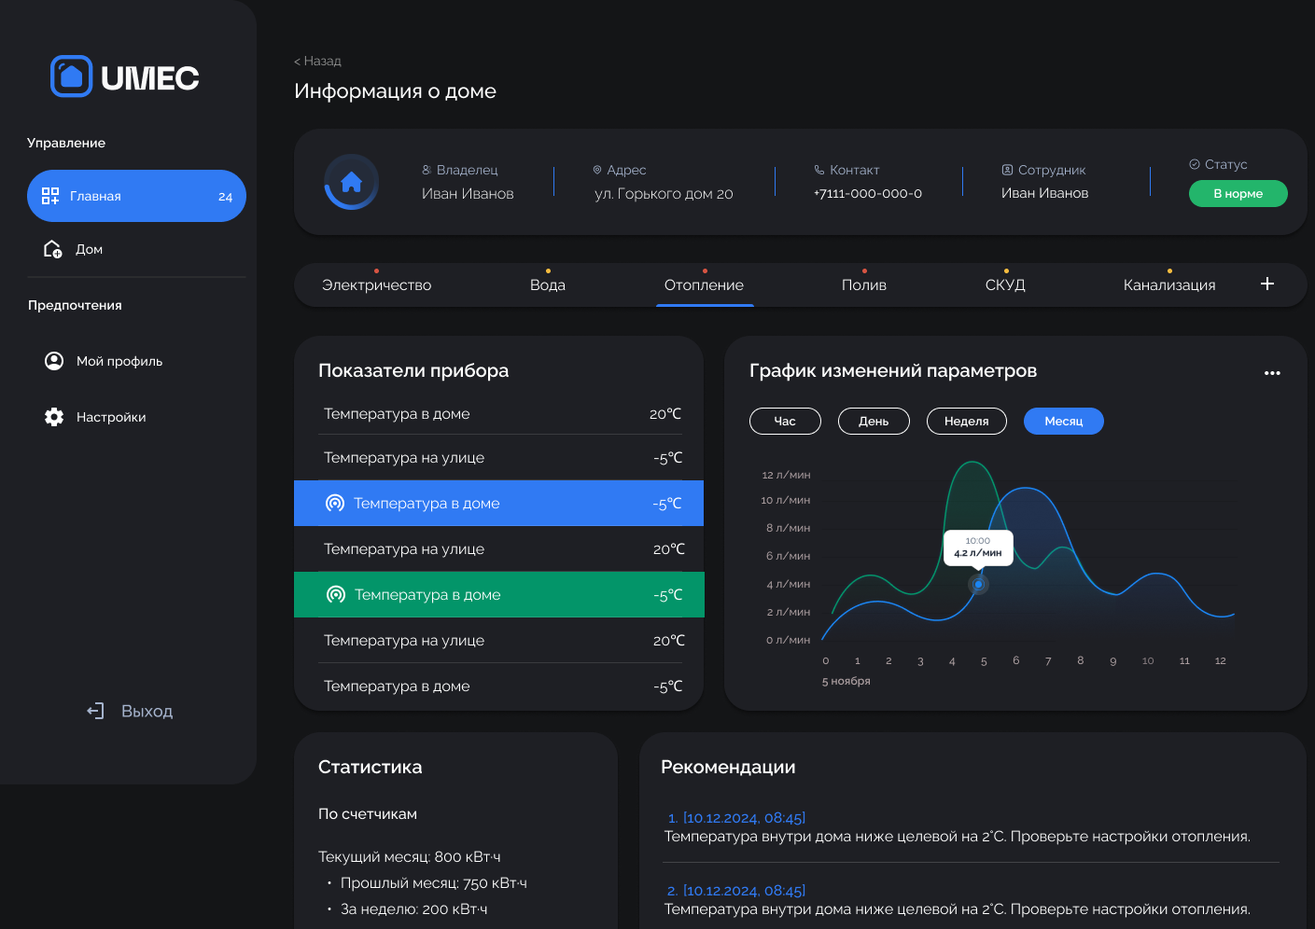Click the По счетчикам subheading
Image resolution: width=1315 pixels, height=929 pixels.
[368, 813]
